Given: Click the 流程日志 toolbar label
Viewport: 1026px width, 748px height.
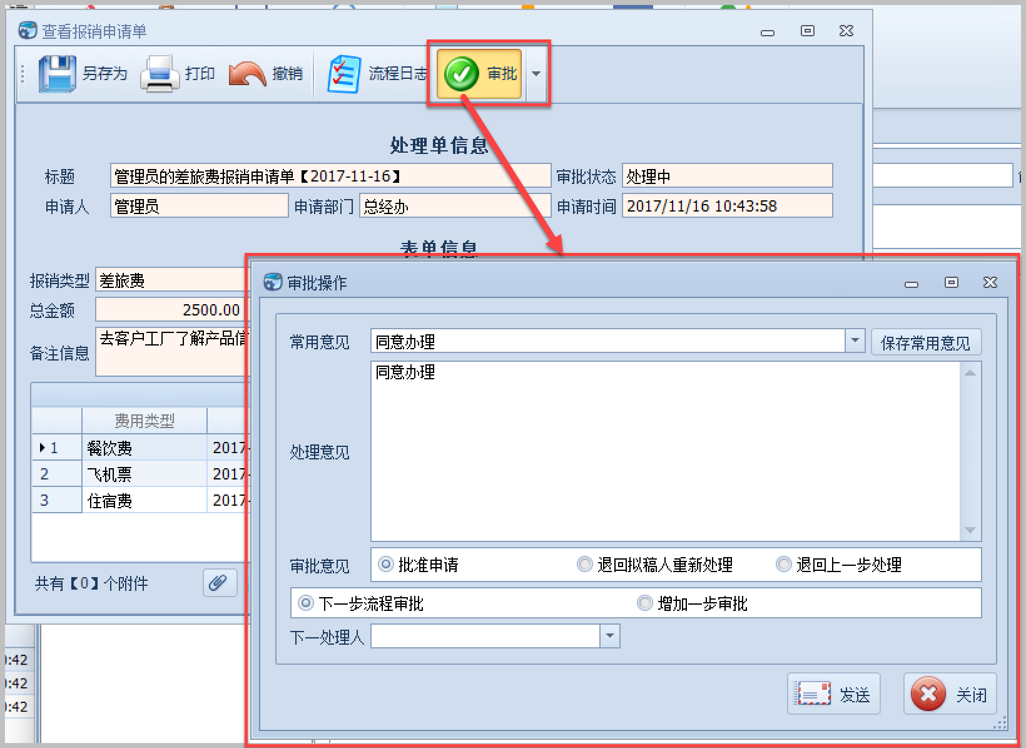Looking at the screenshot, I should pos(398,74).
